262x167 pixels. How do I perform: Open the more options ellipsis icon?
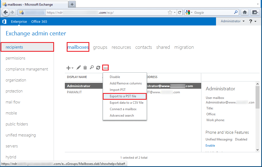(x=106, y=68)
